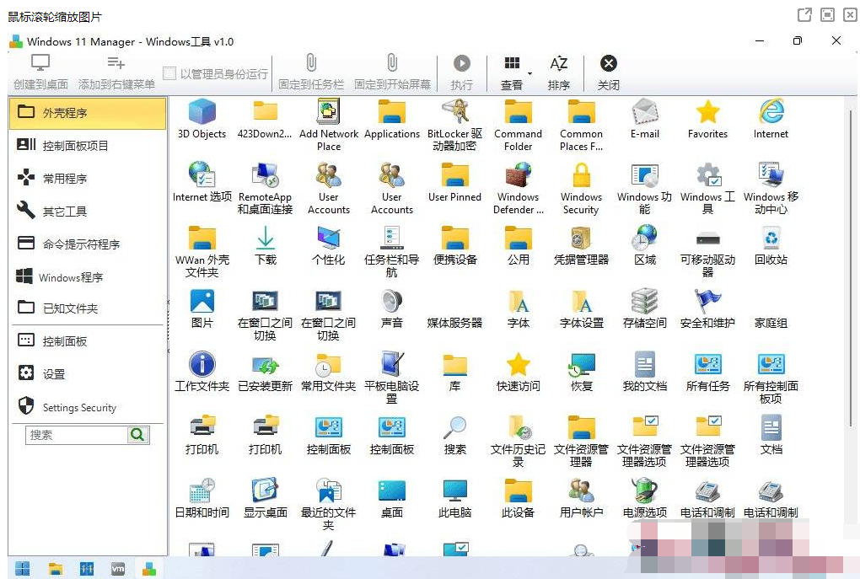Click the 排序 sort button
Viewport: 860px width, 579px height.
pos(559,72)
